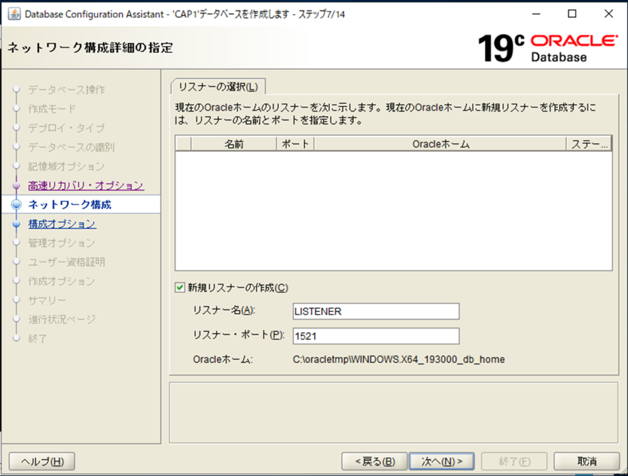Click the リスナー・ポート input field
Viewport: 628px width, 476px height.
coord(376,336)
